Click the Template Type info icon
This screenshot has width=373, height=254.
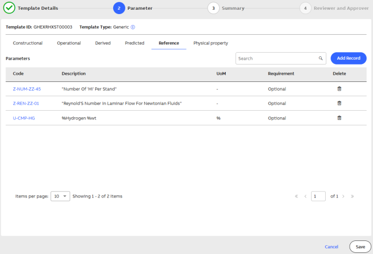coord(133,27)
